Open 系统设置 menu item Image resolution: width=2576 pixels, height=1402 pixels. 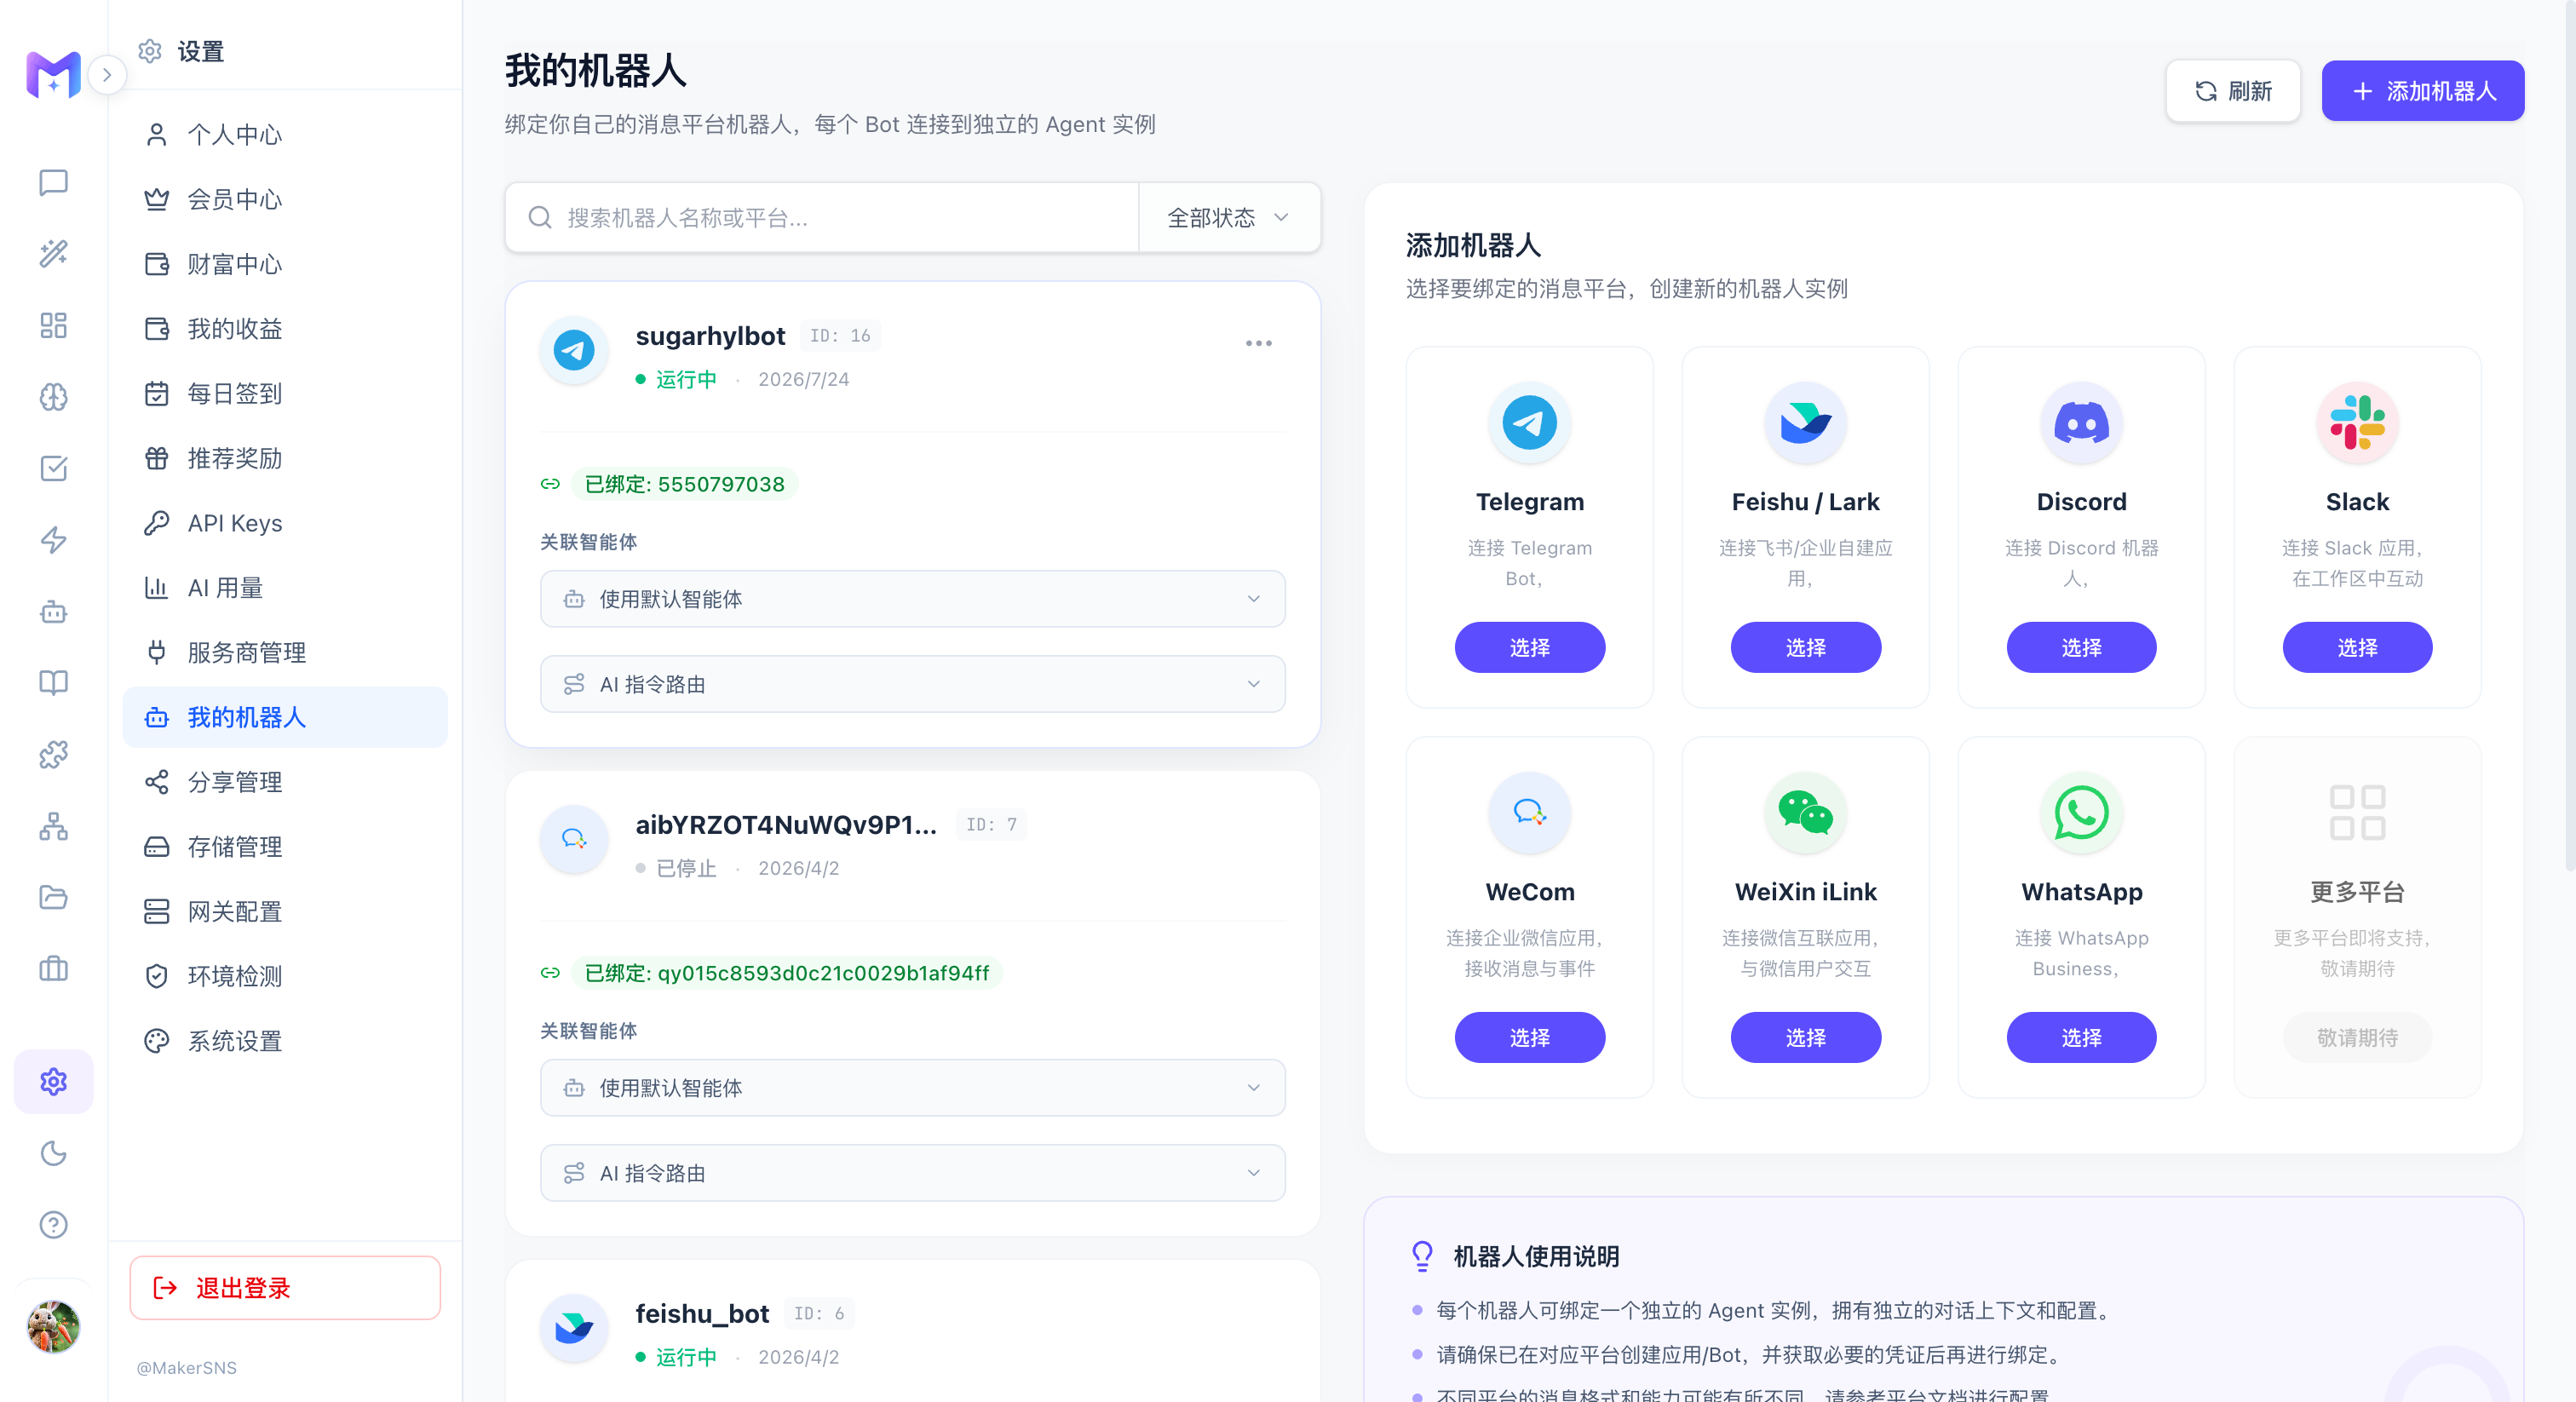[285, 1041]
